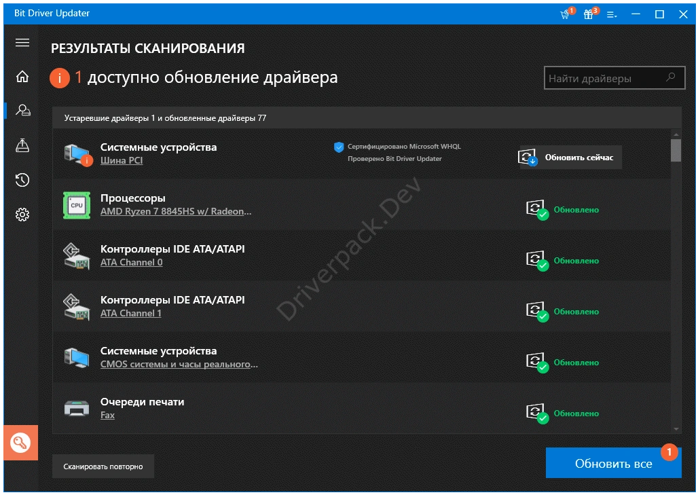Click the Проверено Bit Driver Updater text
This screenshot has width=698, height=495.
394,158
